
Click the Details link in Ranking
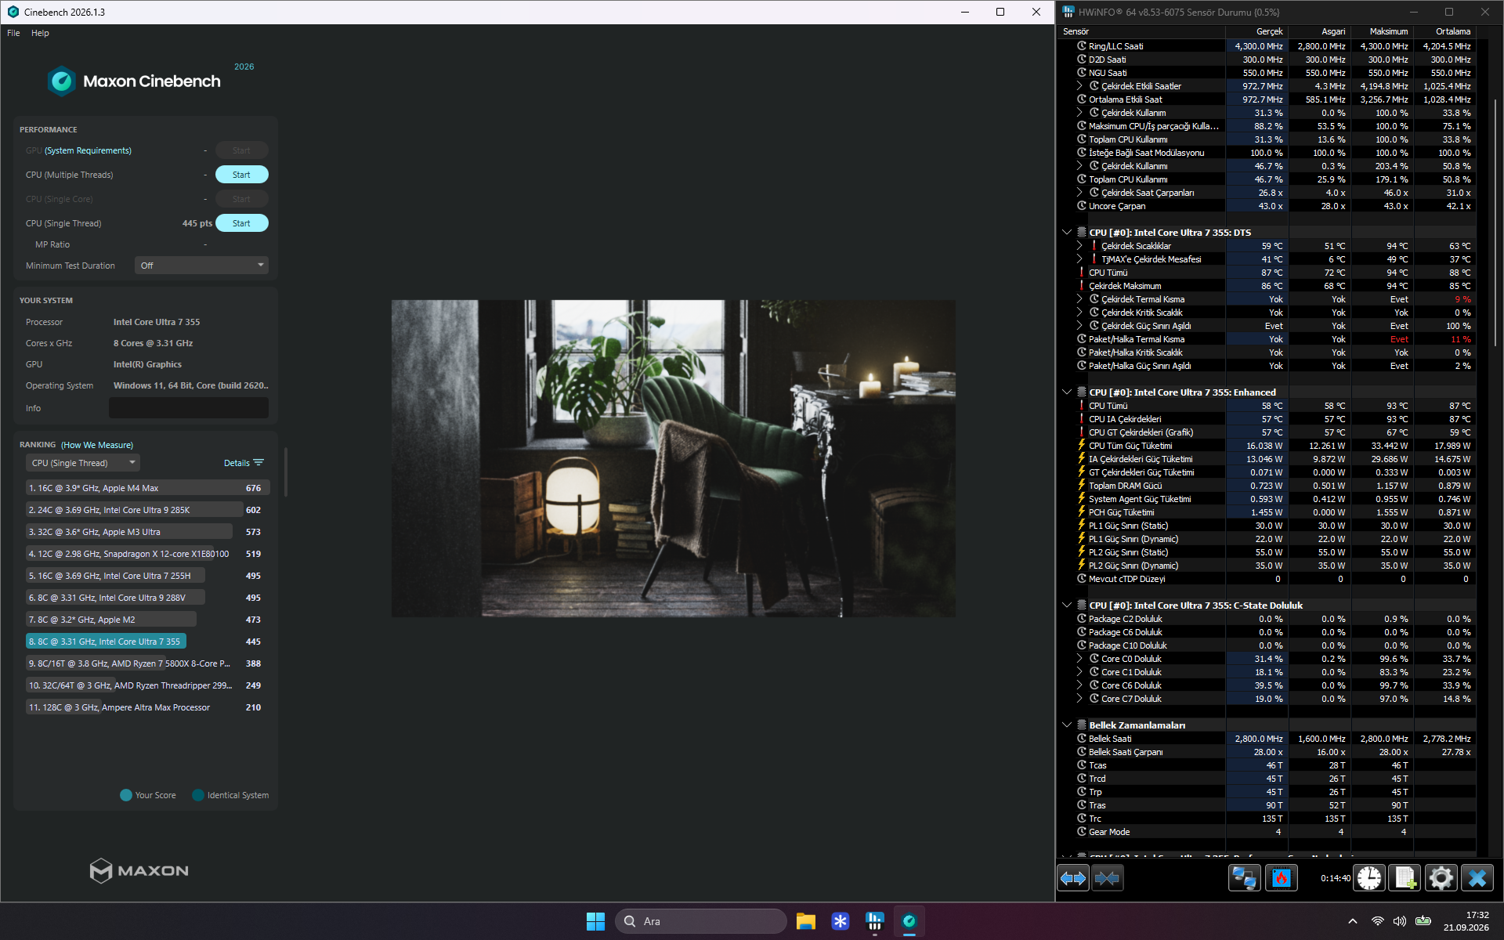click(x=237, y=463)
